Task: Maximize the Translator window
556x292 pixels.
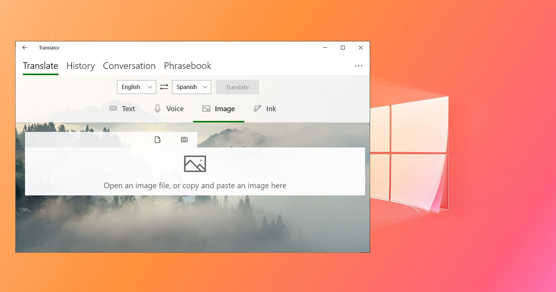Action: tap(343, 48)
